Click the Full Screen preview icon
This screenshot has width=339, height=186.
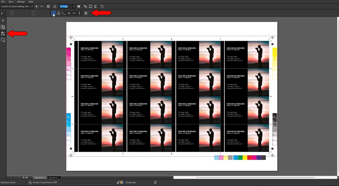(79, 6)
